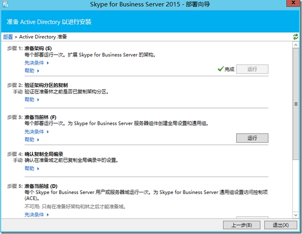The width and height of the screenshot is (302, 234).
Task: Click the 不可用 notice under step 5
Action: coord(75,207)
